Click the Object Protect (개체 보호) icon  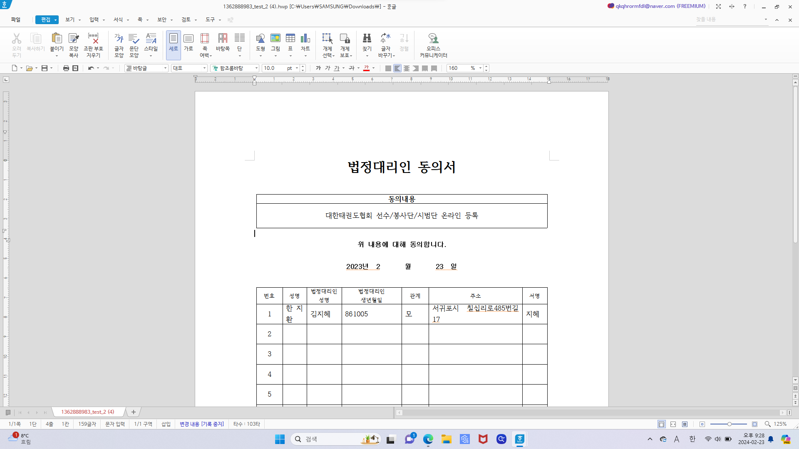345,39
